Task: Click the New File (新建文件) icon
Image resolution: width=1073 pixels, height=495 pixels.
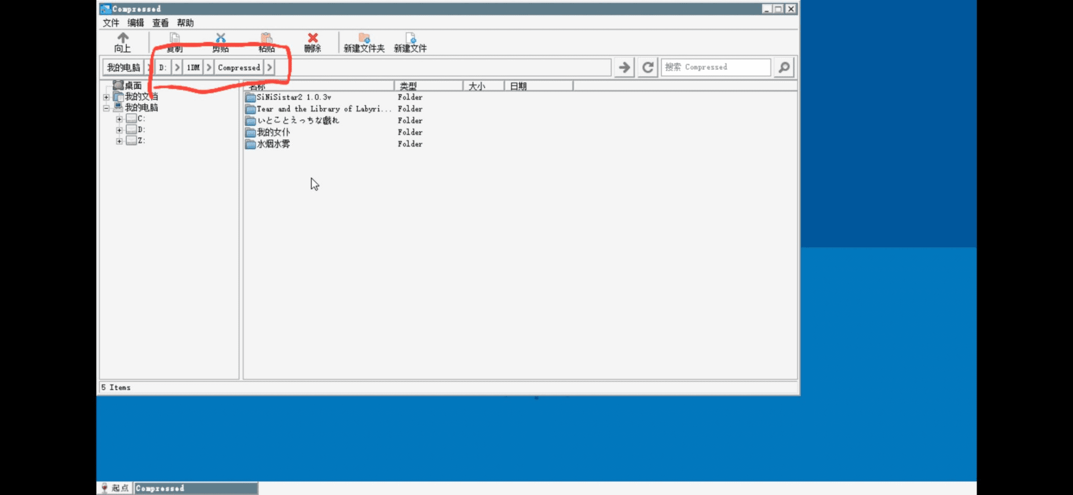Action: (410, 38)
